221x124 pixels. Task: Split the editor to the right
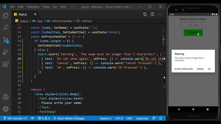[x=152, y=14]
